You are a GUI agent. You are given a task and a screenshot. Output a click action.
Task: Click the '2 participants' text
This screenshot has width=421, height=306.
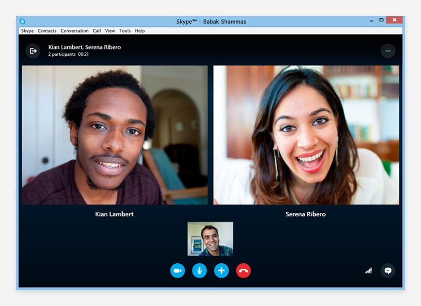(x=62, y=54)
